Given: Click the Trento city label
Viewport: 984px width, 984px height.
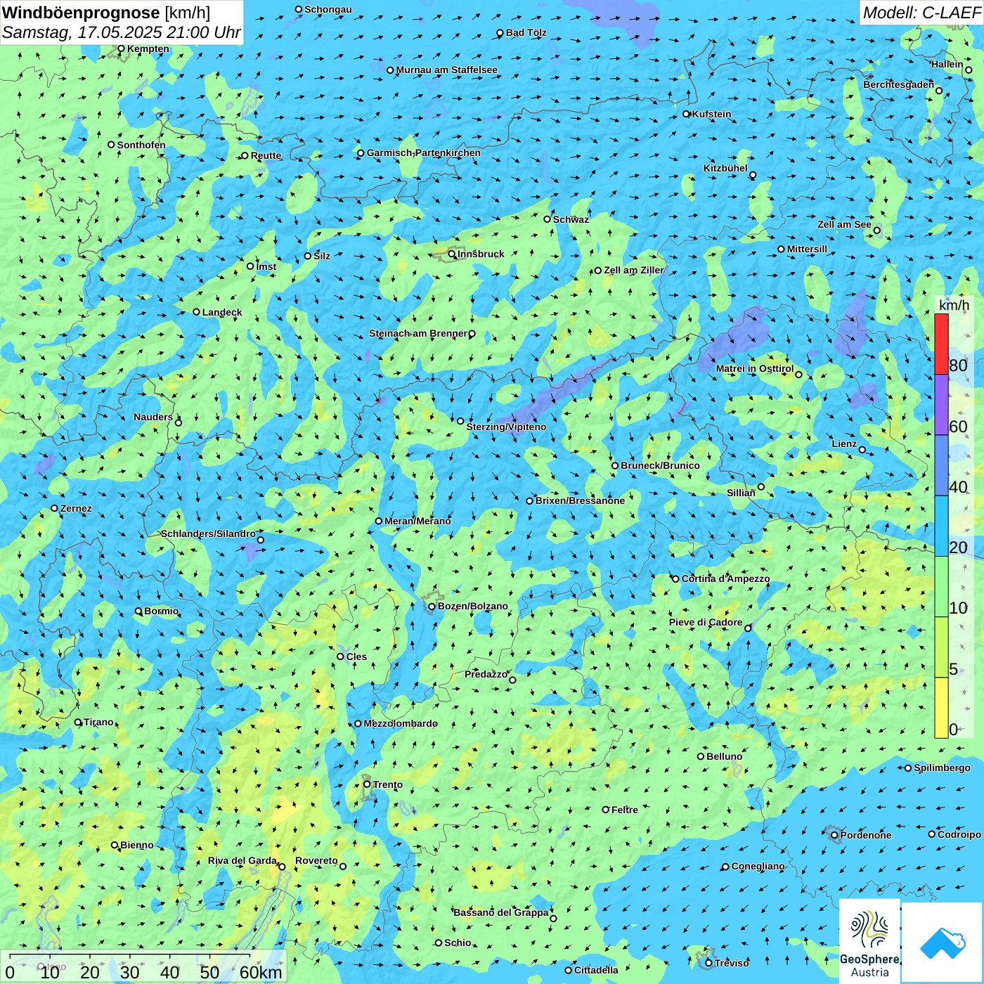Looking at the screenshot, I should coord(388,784).
